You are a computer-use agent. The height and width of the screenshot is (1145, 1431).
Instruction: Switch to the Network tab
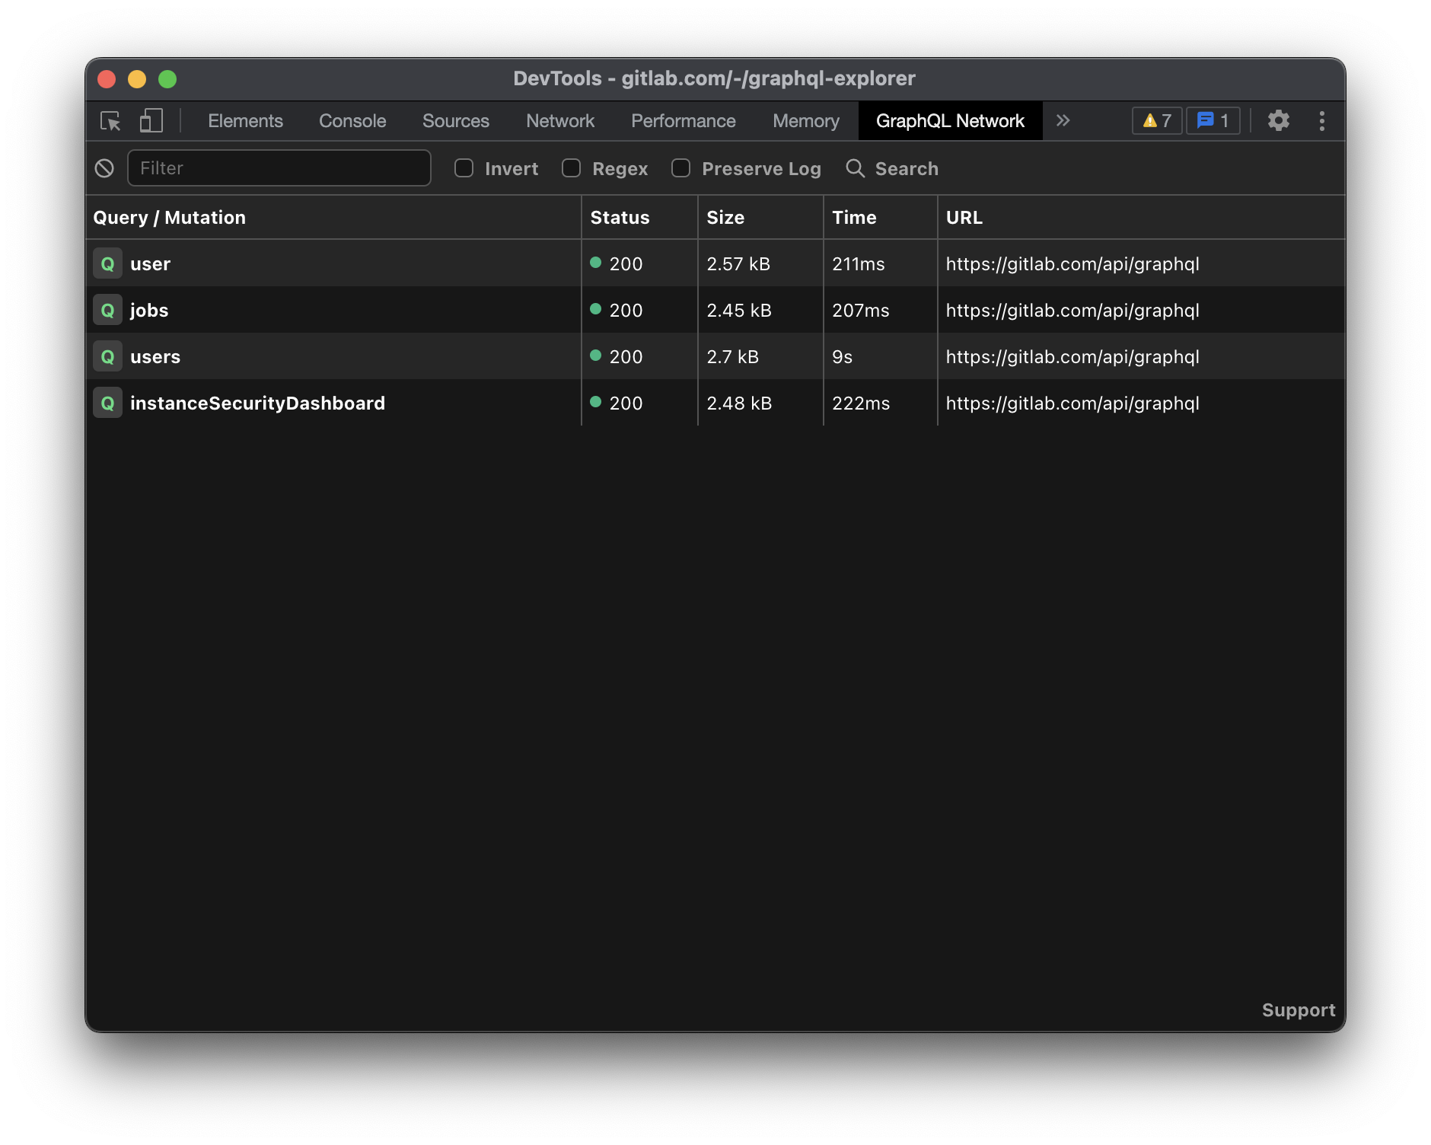pos(559,120)
